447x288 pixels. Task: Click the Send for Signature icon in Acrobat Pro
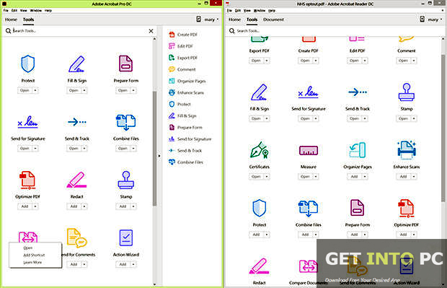(x=27, y=122)
